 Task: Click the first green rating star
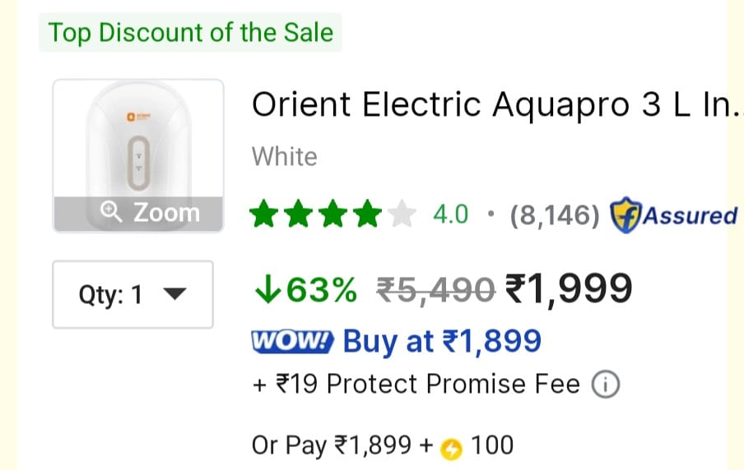pos(265,215)
